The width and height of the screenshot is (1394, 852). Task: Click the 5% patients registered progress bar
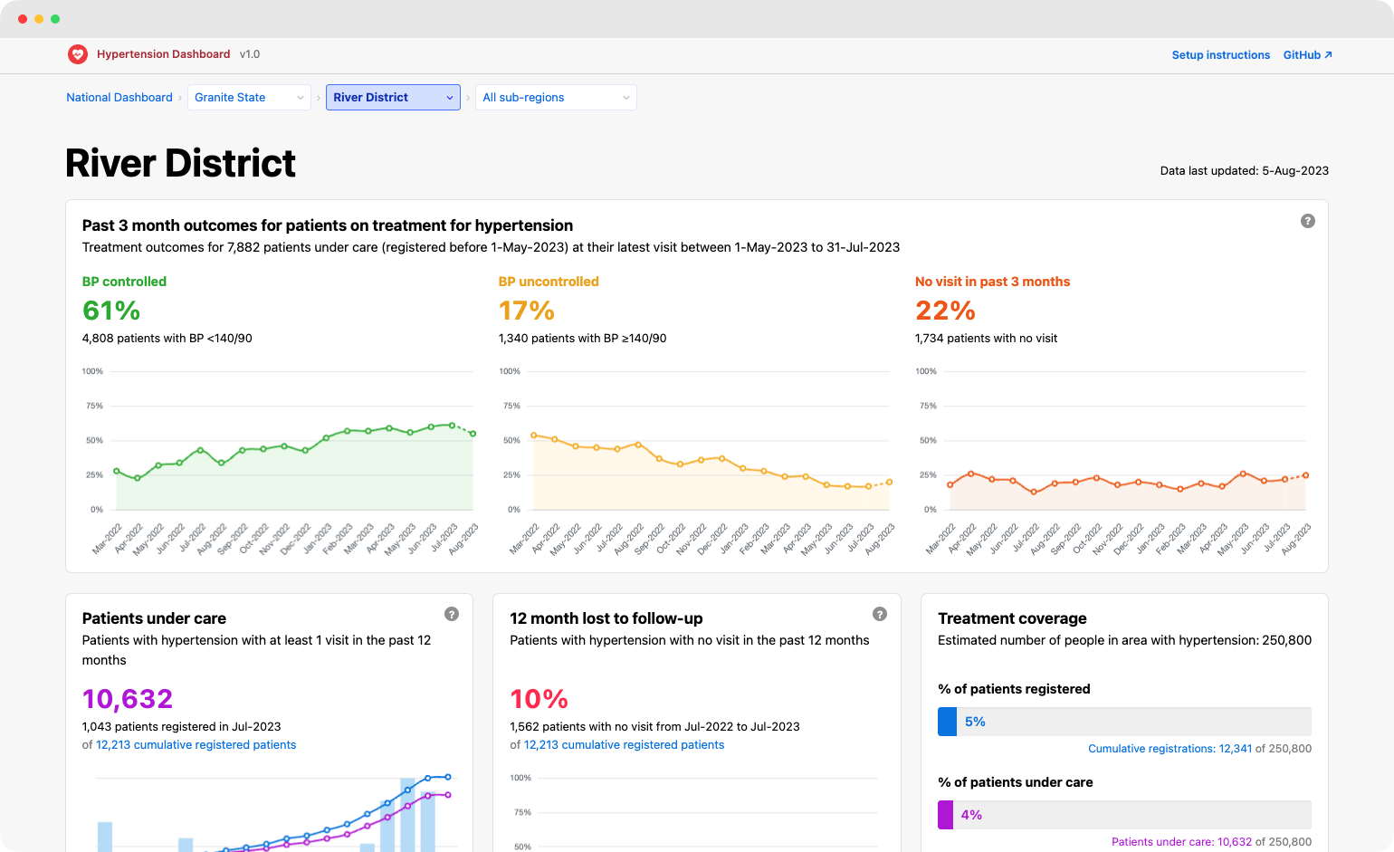1124,722
